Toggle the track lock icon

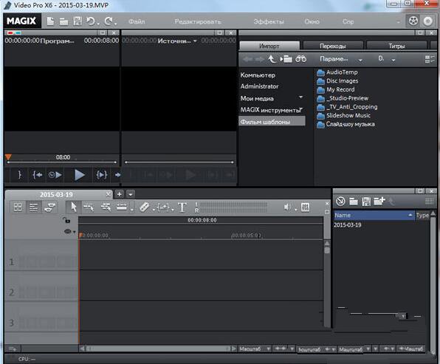click(66, 220)
